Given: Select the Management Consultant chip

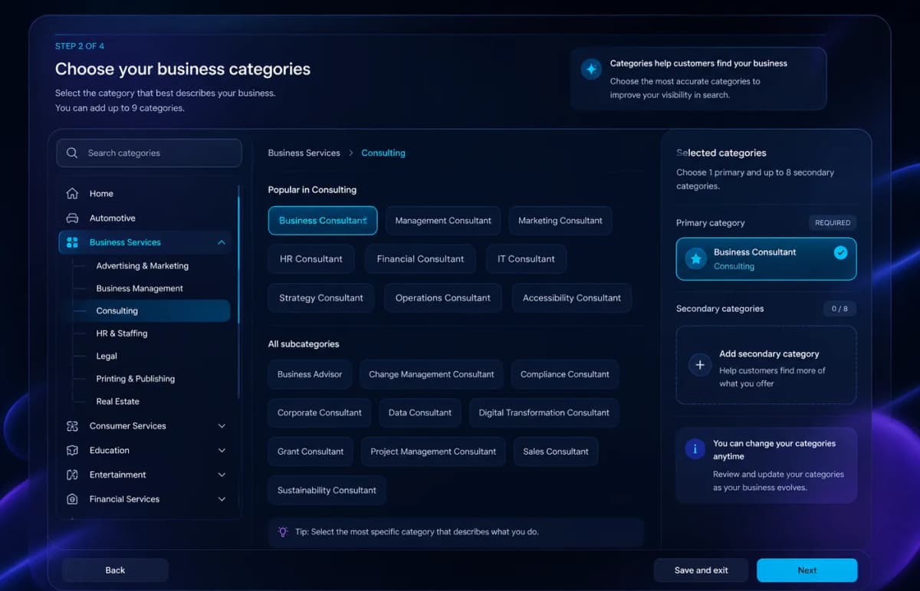Looking at the screenshot, I should pyautogui.click(x=443, y=221).
